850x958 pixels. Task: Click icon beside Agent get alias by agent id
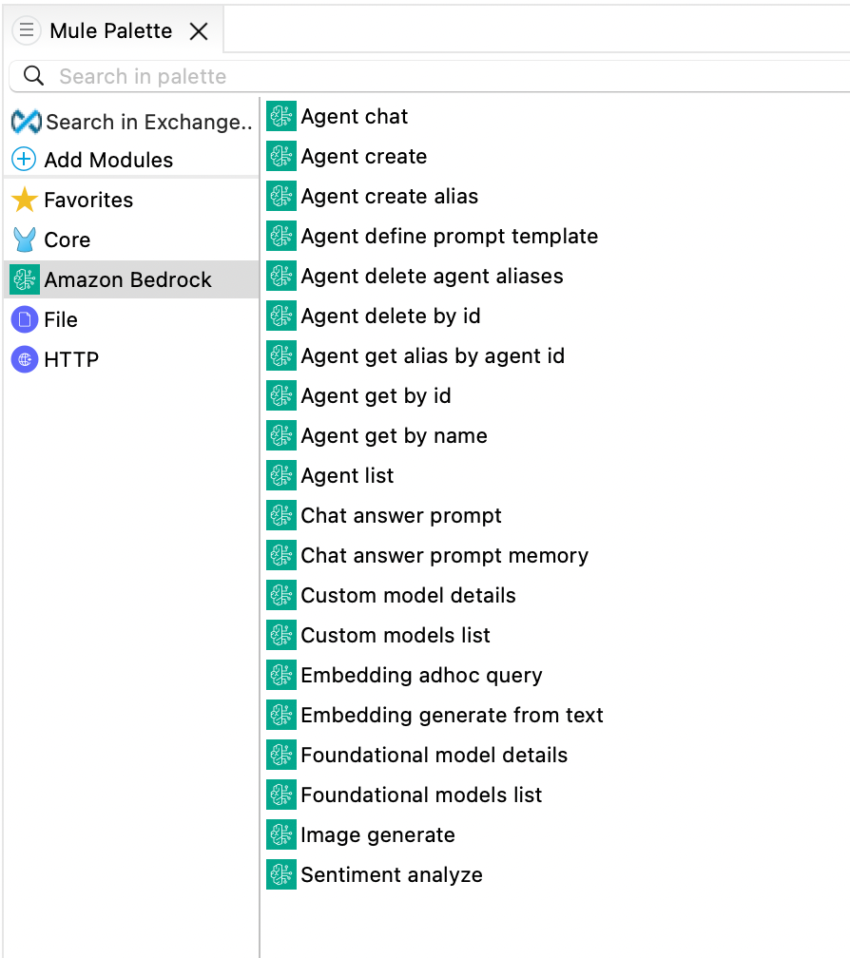281,355
